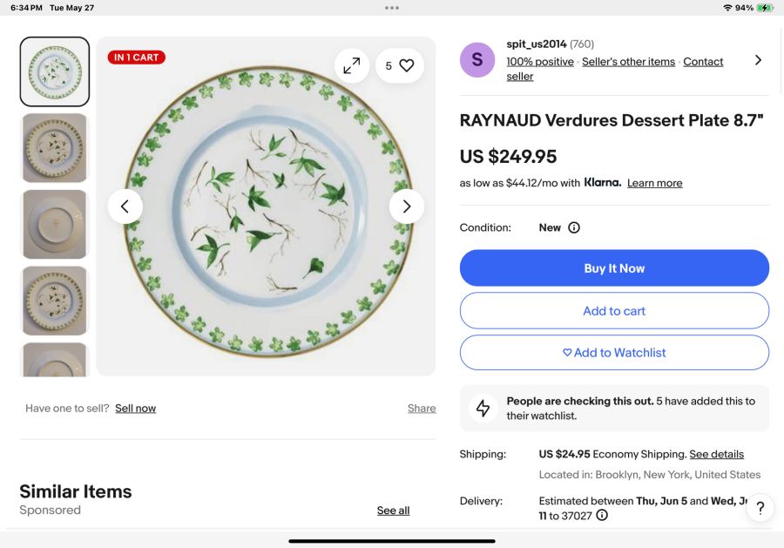Viewport: 784px width, 548px height.
Task: Select the RAYNAUD Verdures Dessert Plate title
Action: point(611,120)
